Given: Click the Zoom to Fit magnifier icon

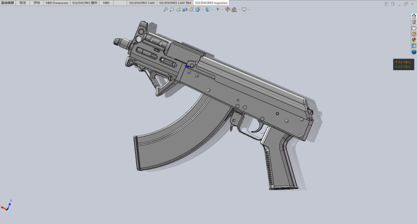Looking at the screenshot, I should (x=165, y=9).
